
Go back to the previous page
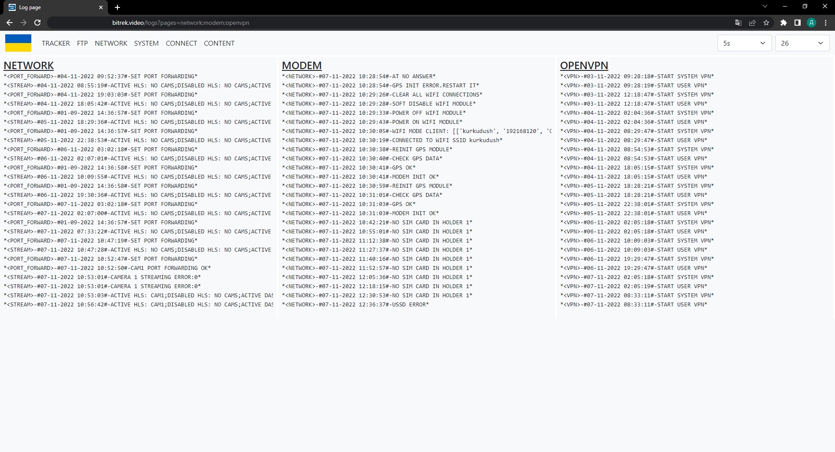pos(10,23)
